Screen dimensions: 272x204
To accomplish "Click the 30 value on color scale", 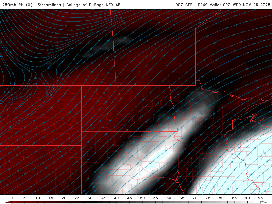I will coord(90,198).
